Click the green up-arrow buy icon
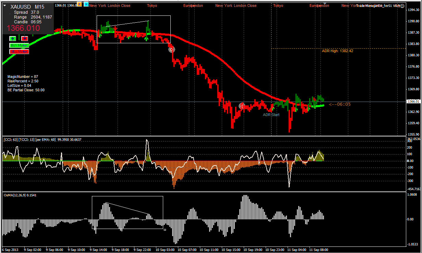Viewport: 422px width, 253px height. pos(13,38)
